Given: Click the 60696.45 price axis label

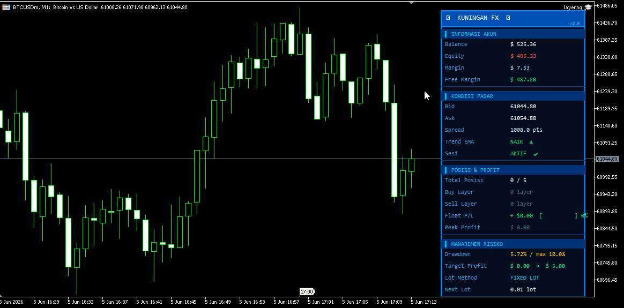Looking at the screenshot, I should click(607, 280).
